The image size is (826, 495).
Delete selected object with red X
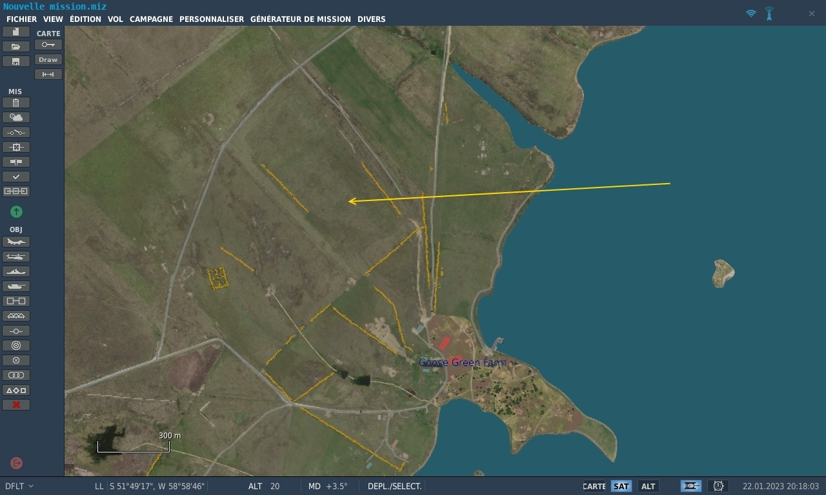pyautogui.click(x=16, y=405)
